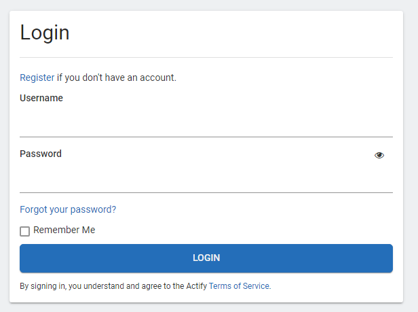
Task: Click the word Actify in the disclaimer
Action: (x=195, y=286)
